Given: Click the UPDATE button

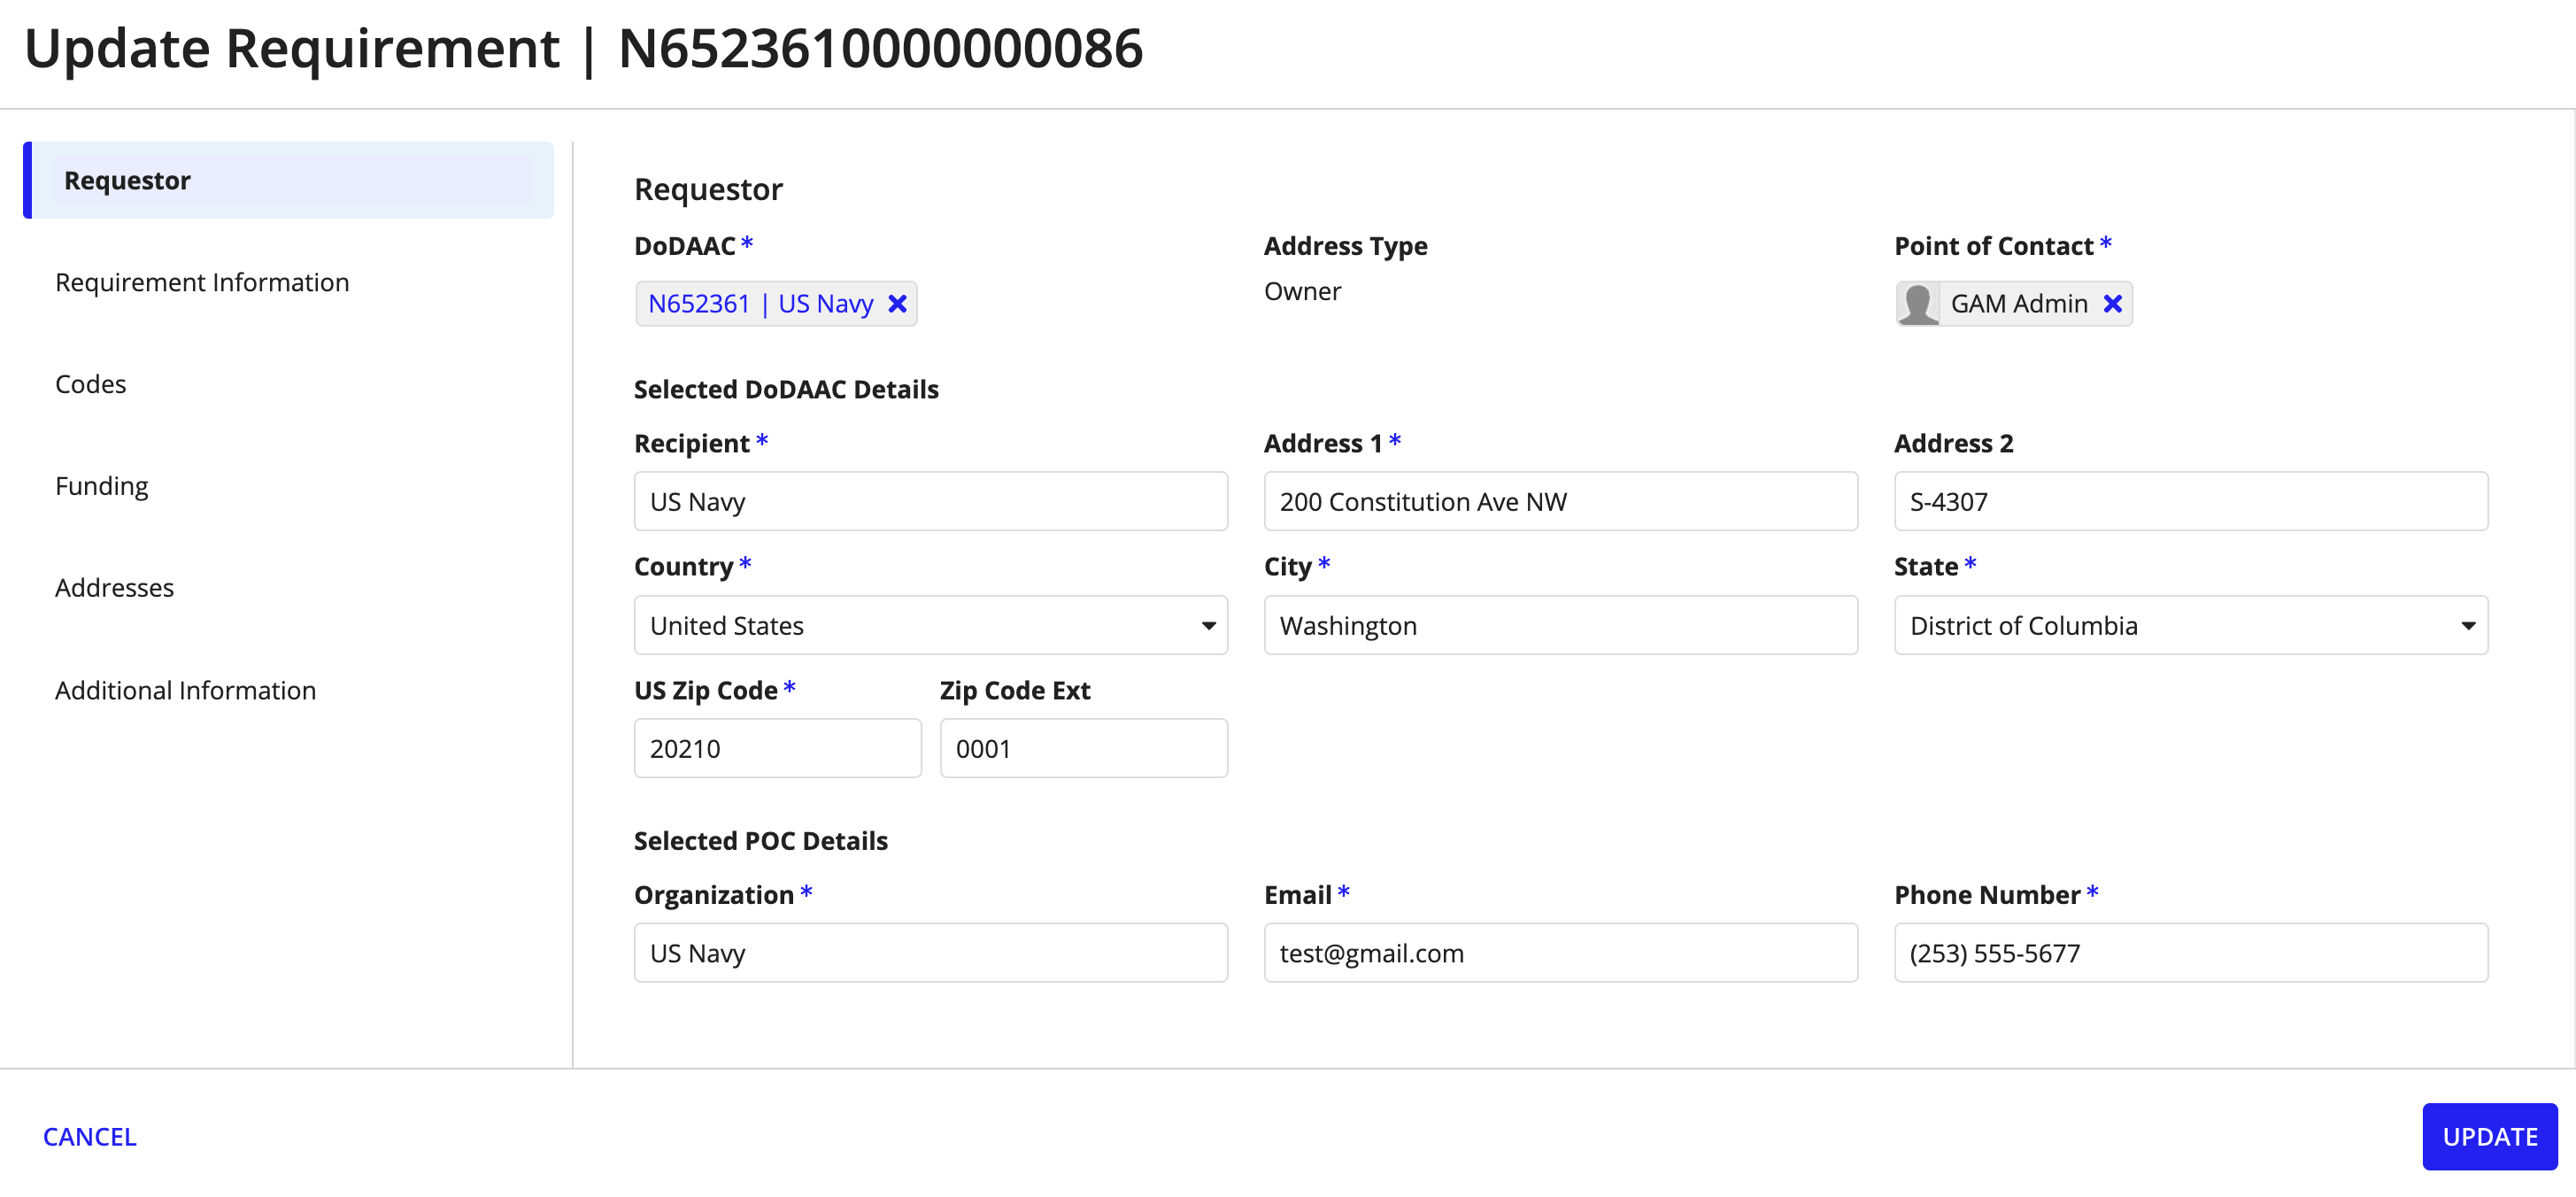Looking at the screenshot, I should (2489, 1137).
